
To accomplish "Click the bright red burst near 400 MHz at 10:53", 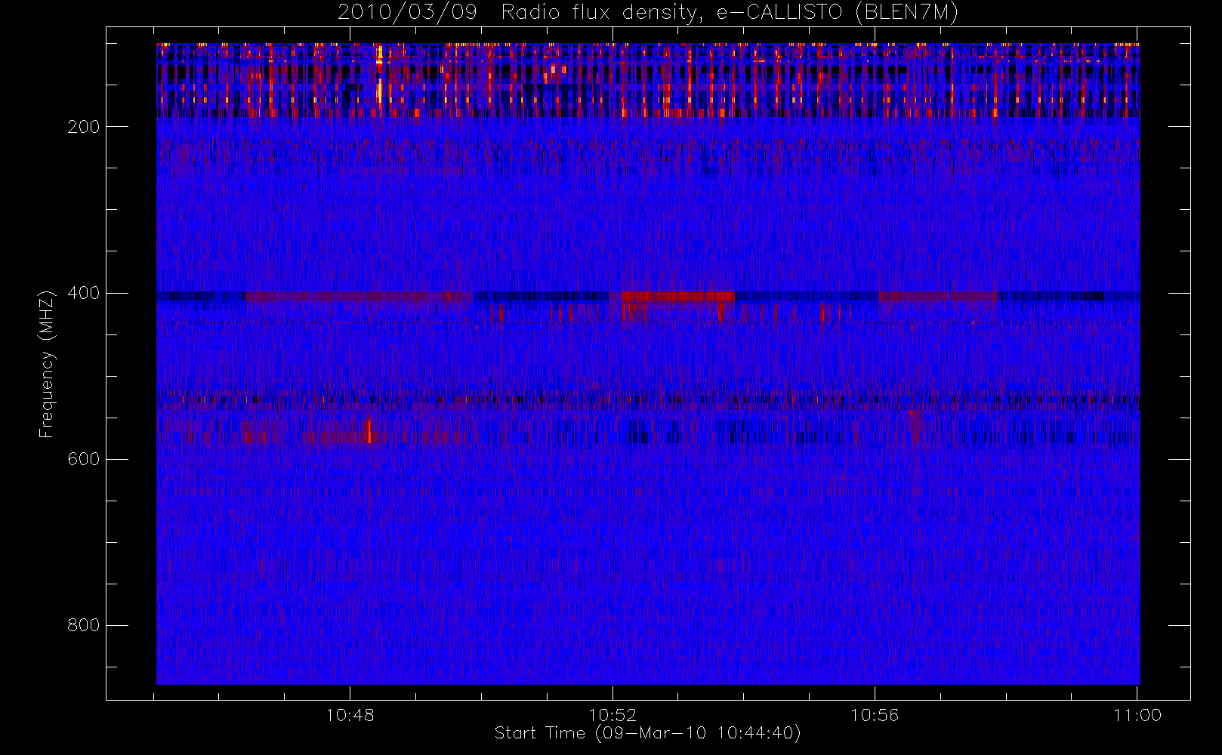I will (x=677, y=296).
